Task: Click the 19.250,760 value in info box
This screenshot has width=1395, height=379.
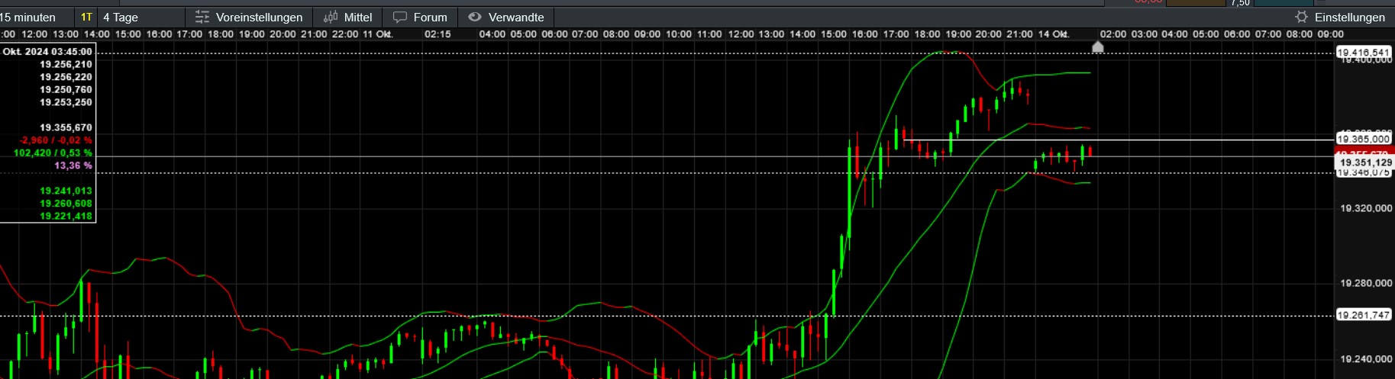Action: [x=66, y=89]
